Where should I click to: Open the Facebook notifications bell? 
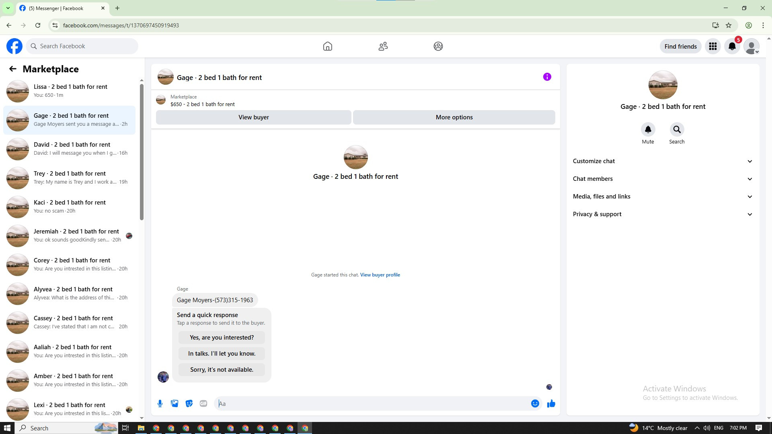tap(732, 46)
